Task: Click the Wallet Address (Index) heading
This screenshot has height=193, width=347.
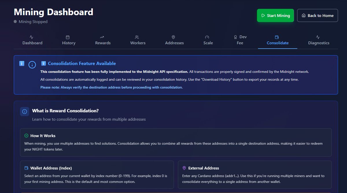Action: point(51,168)
